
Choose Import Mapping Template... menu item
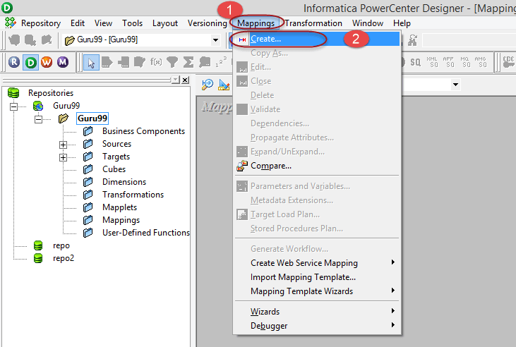pos(317,277)
